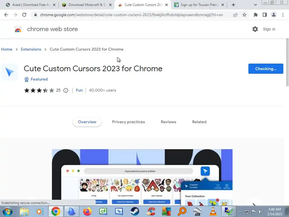This screenshot has height=217, width=289.
Task: Launch Steam from the taskbar
Action: tap(135, 211)
